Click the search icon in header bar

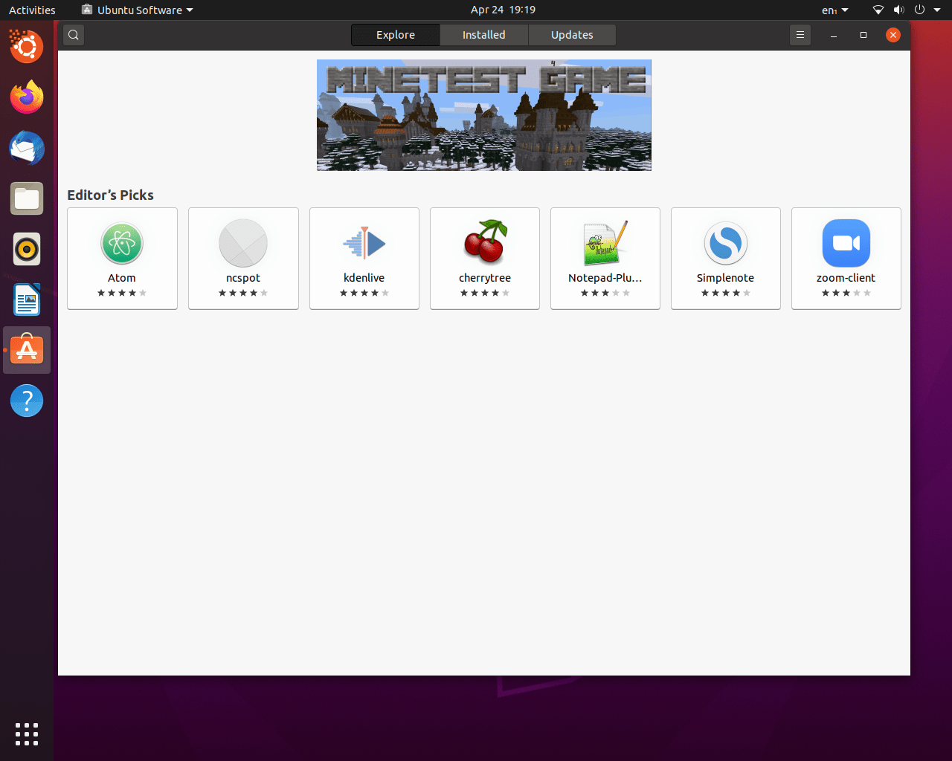[x=74, y=35]
